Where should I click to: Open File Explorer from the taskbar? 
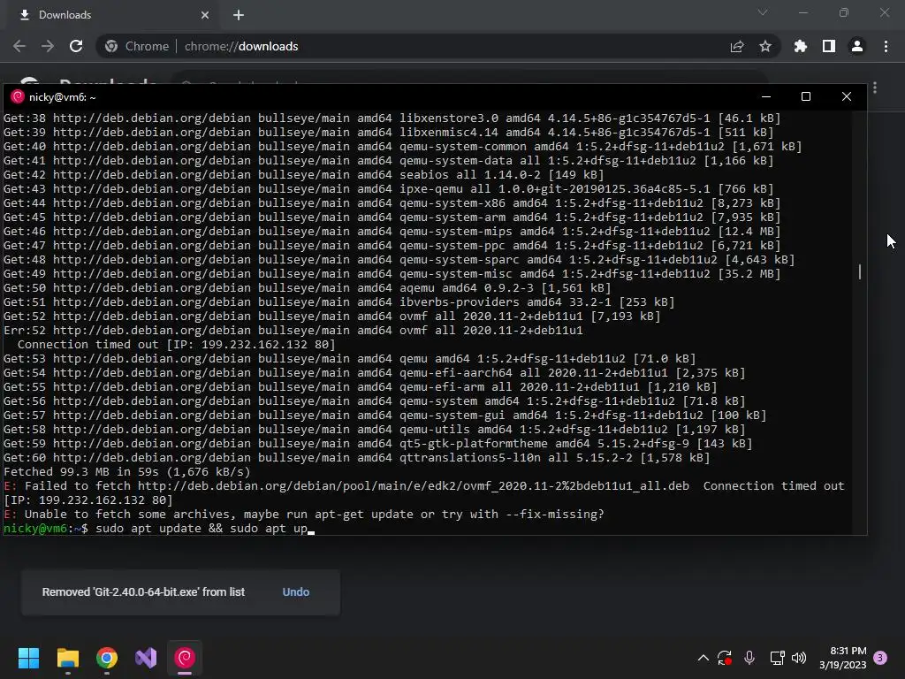tap(67, 658)
